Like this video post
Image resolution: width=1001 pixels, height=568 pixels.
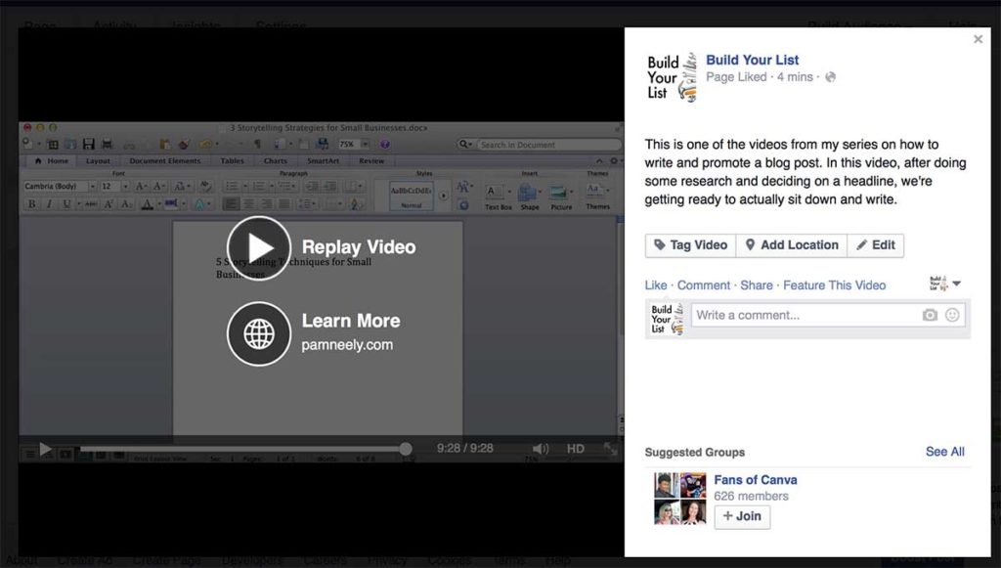point(656,285)
